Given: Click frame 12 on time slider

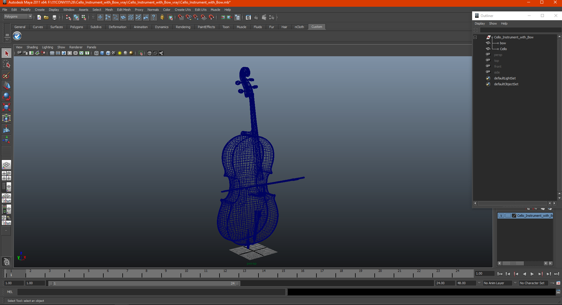Looking at the screenshot, I should point(225,274).
